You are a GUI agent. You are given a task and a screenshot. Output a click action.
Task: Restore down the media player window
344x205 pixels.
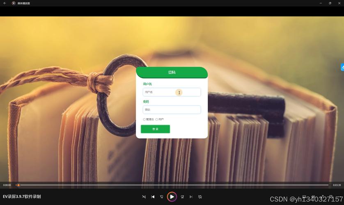coord(330,3)
